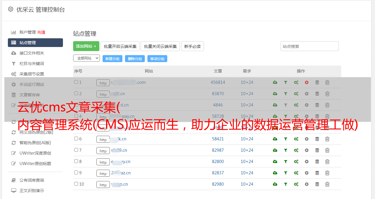
Task: Tick the checkbox for site row 7
Action: [x=76, y=150]
